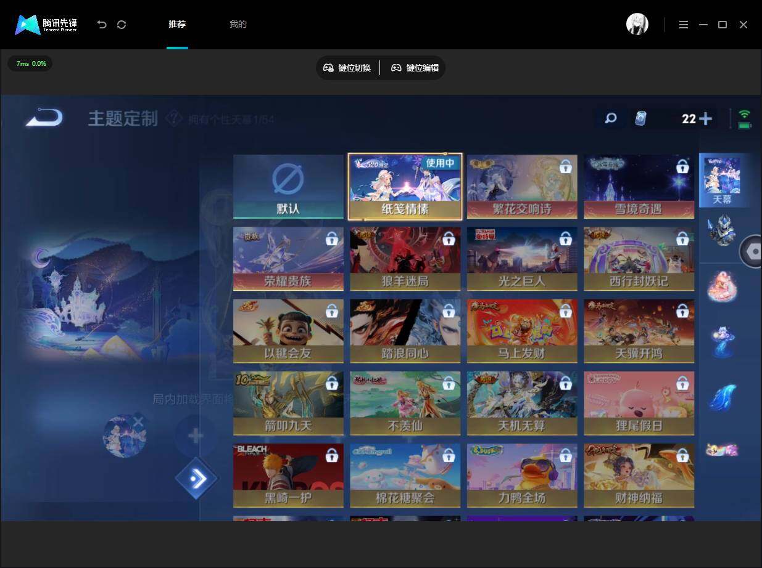Open the 天幕 sidebar category
Image resolution: width=762 pixels, height=568 pixels.
(722, 180)
